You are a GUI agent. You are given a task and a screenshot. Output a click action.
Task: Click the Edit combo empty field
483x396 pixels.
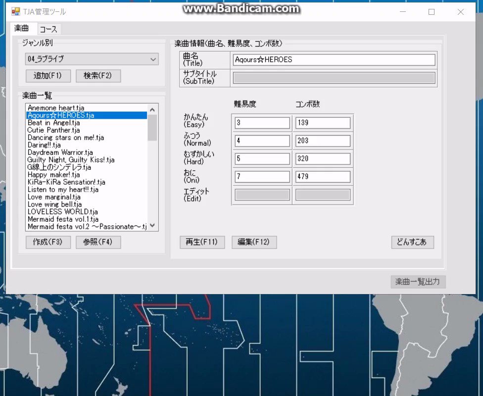[323, 195]
